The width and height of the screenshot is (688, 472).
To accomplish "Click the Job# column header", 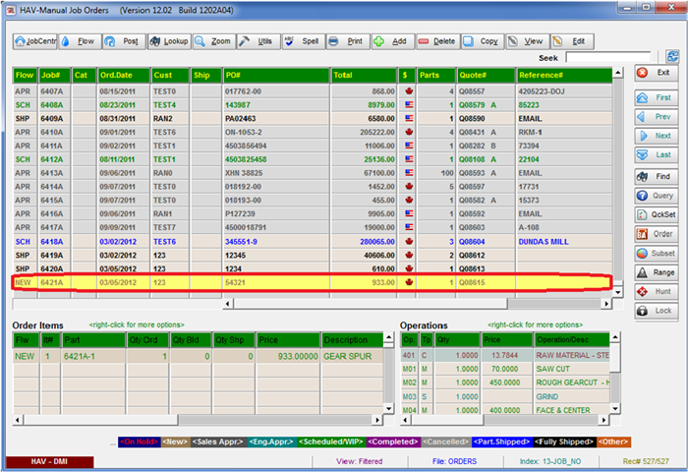I will [54, 75].
